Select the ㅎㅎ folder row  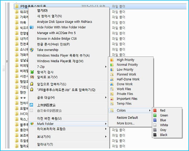(22, 98)
